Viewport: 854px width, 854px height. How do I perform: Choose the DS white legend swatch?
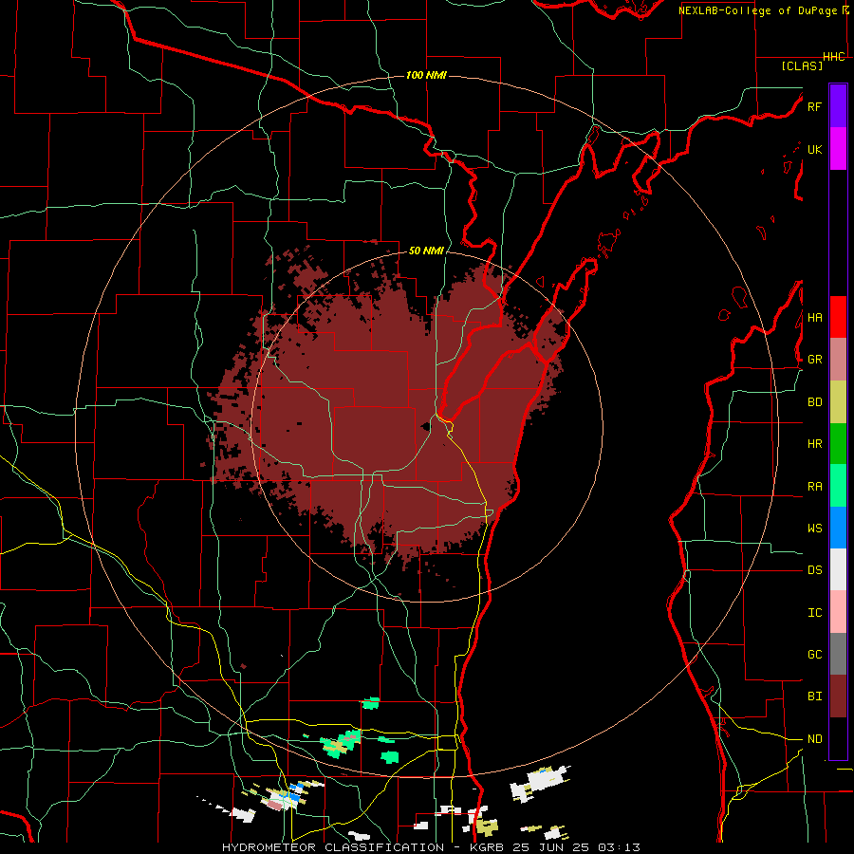(x=838, y=569)
